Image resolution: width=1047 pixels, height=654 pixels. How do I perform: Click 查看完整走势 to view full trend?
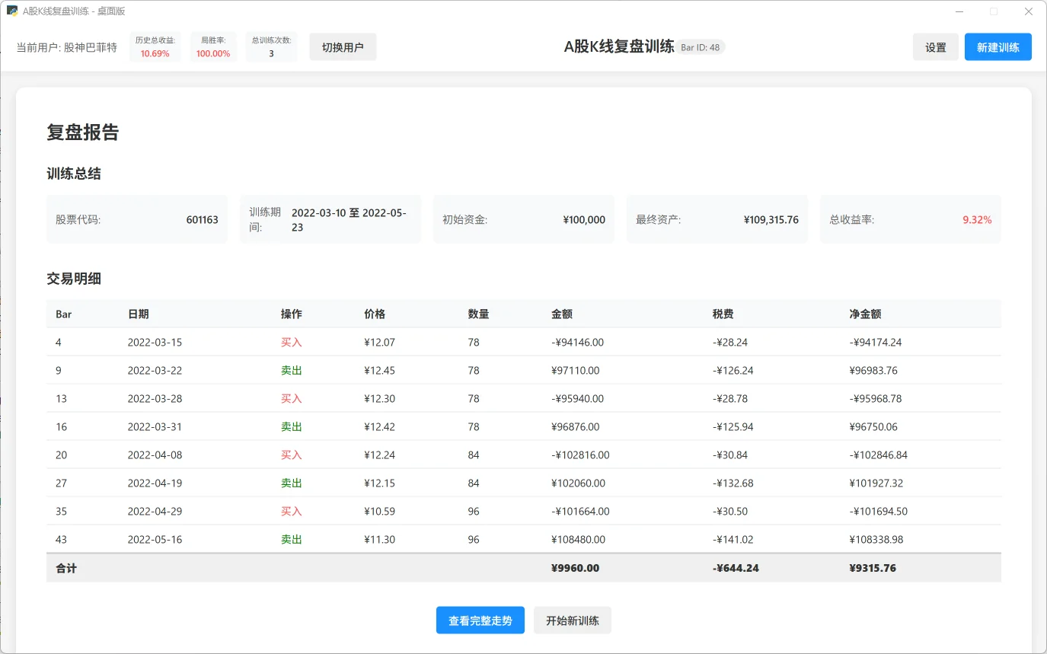[480, 620]
